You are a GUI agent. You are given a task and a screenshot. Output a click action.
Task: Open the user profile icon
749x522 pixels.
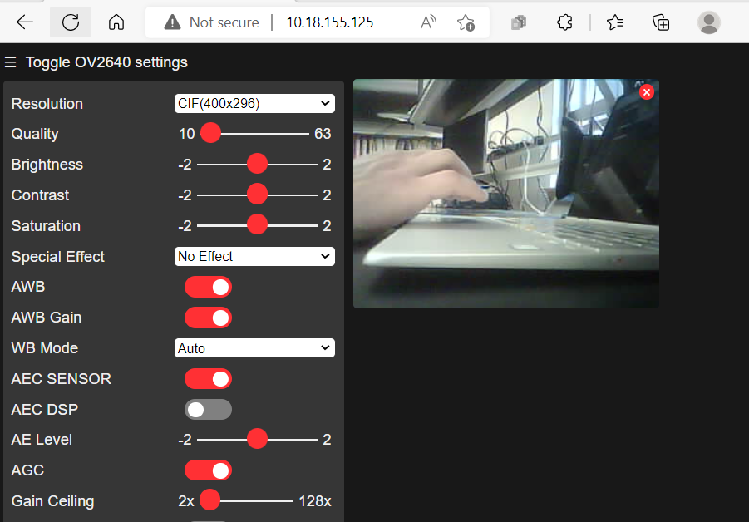tap(708, 22)
